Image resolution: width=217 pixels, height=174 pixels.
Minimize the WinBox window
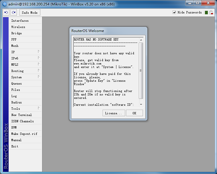190,3
